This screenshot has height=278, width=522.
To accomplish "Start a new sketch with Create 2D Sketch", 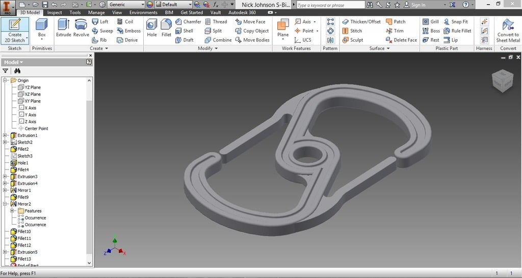I will 15,31.
